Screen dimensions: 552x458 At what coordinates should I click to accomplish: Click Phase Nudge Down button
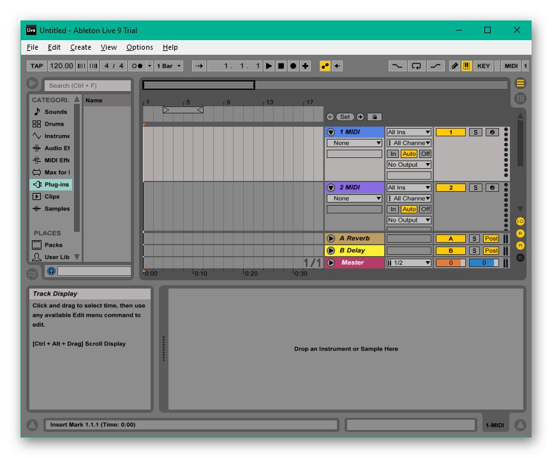coord(81,66)
